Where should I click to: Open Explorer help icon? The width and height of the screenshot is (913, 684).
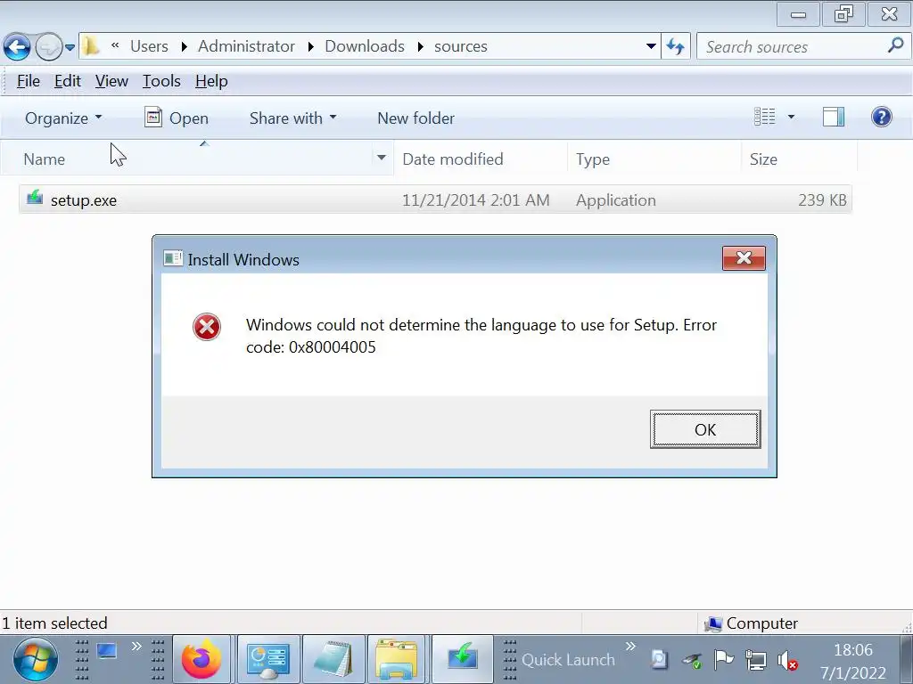pyautogui.click(x=882, y=117)
